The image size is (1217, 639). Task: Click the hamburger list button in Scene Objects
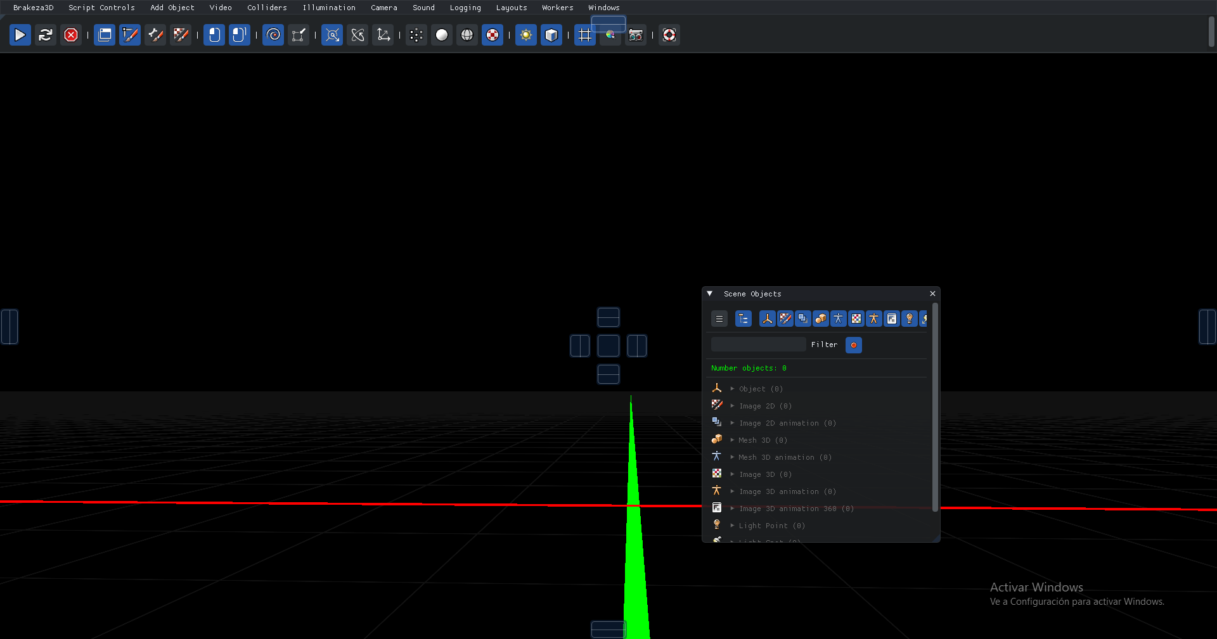[719, 319]
